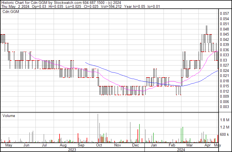The image size is (232, 152).
Task: Select the Jul month label on timeline
Action: 44,145
